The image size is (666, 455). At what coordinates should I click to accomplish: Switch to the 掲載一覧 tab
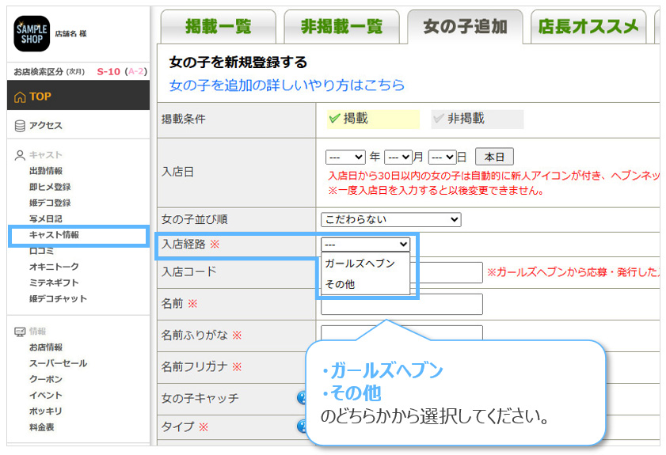tap(218, 26)
